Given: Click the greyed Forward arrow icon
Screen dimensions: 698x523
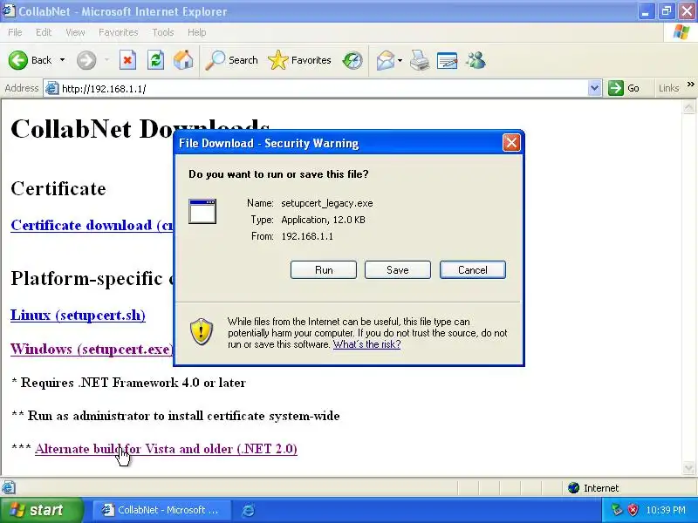Looking at the screenshot, I should (86, 60).
